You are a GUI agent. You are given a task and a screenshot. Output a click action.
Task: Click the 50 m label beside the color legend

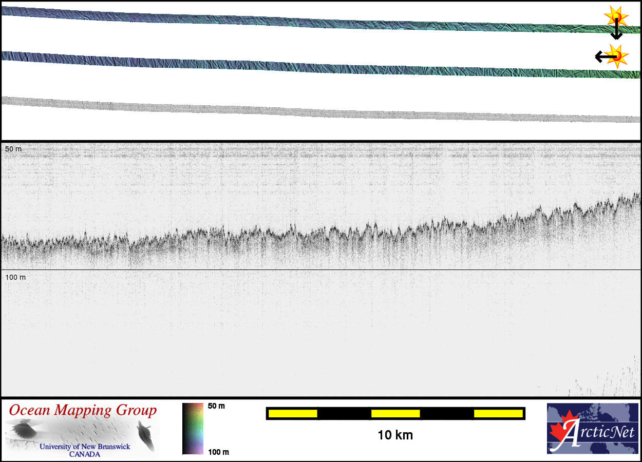pyautogui.click(x=216, y=406)
